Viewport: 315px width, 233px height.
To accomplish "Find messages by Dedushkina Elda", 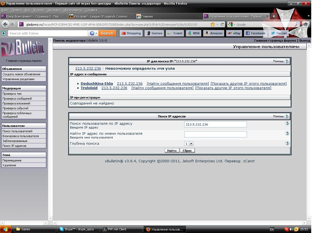I will point(178,83).
